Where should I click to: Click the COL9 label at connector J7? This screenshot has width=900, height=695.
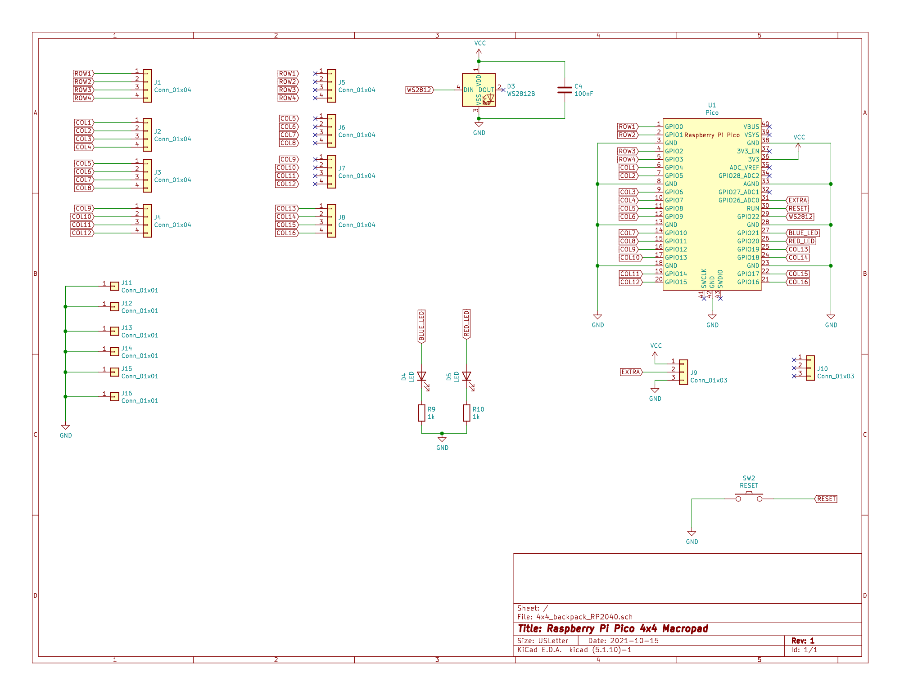tap(289, 159)
